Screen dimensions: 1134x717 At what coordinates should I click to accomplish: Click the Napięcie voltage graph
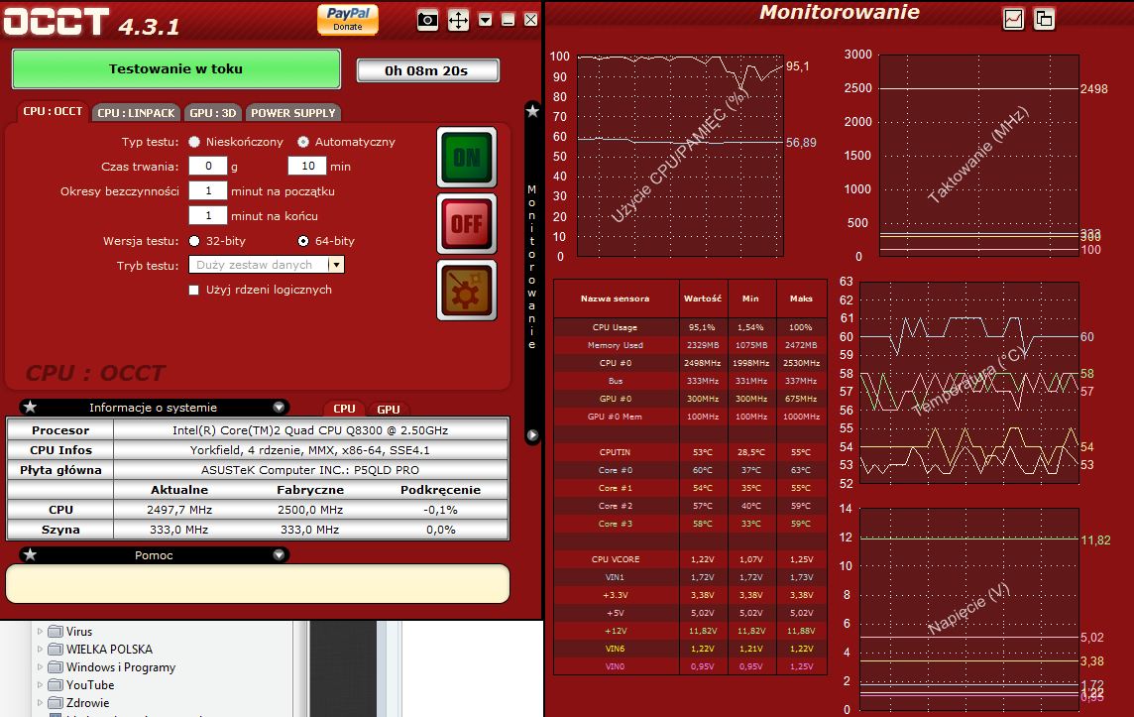click(x=969, y=609)
